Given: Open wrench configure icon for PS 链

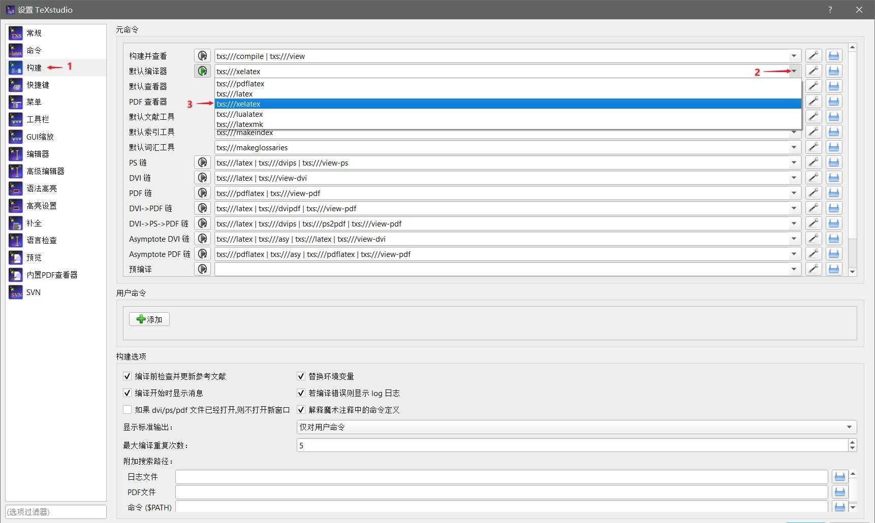Looking at the screenshot, I should [814, 162].
